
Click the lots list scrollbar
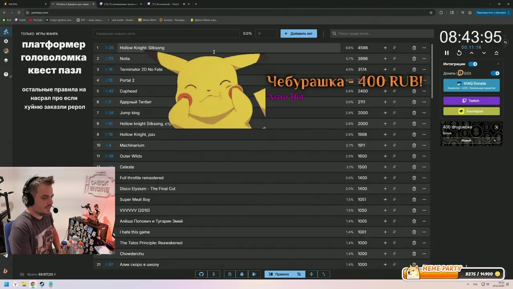coord(432,71)
